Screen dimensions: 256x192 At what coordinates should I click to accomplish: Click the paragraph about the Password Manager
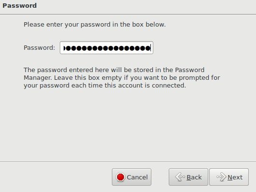pos(122,78)
